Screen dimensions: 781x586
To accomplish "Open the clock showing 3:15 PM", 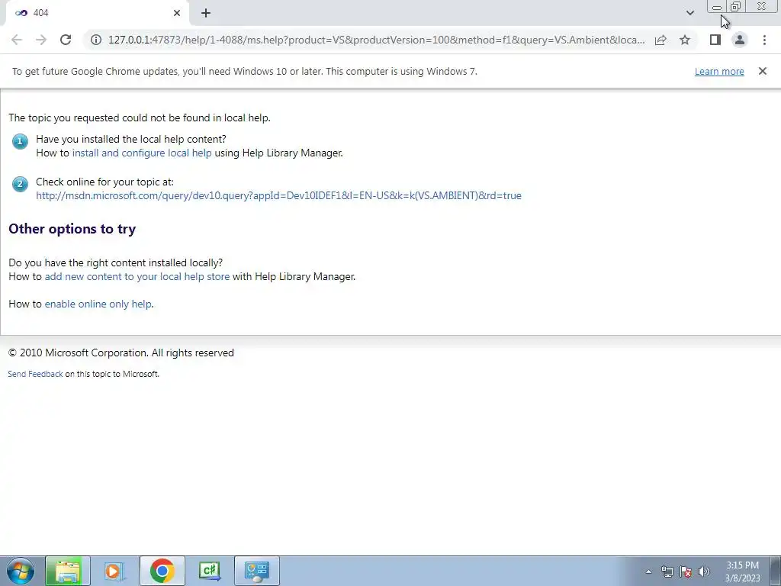I will [x=742, y=572].
